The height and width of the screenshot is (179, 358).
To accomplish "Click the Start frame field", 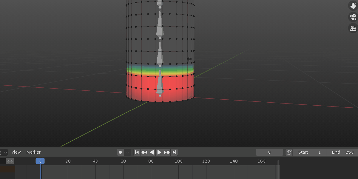I will pyautogui.click(x=309, y=152).
